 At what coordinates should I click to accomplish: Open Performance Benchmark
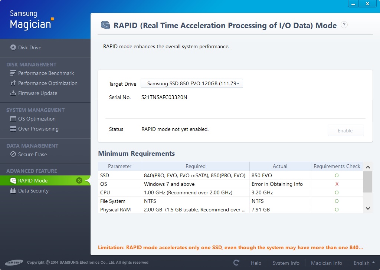point(46,73)
